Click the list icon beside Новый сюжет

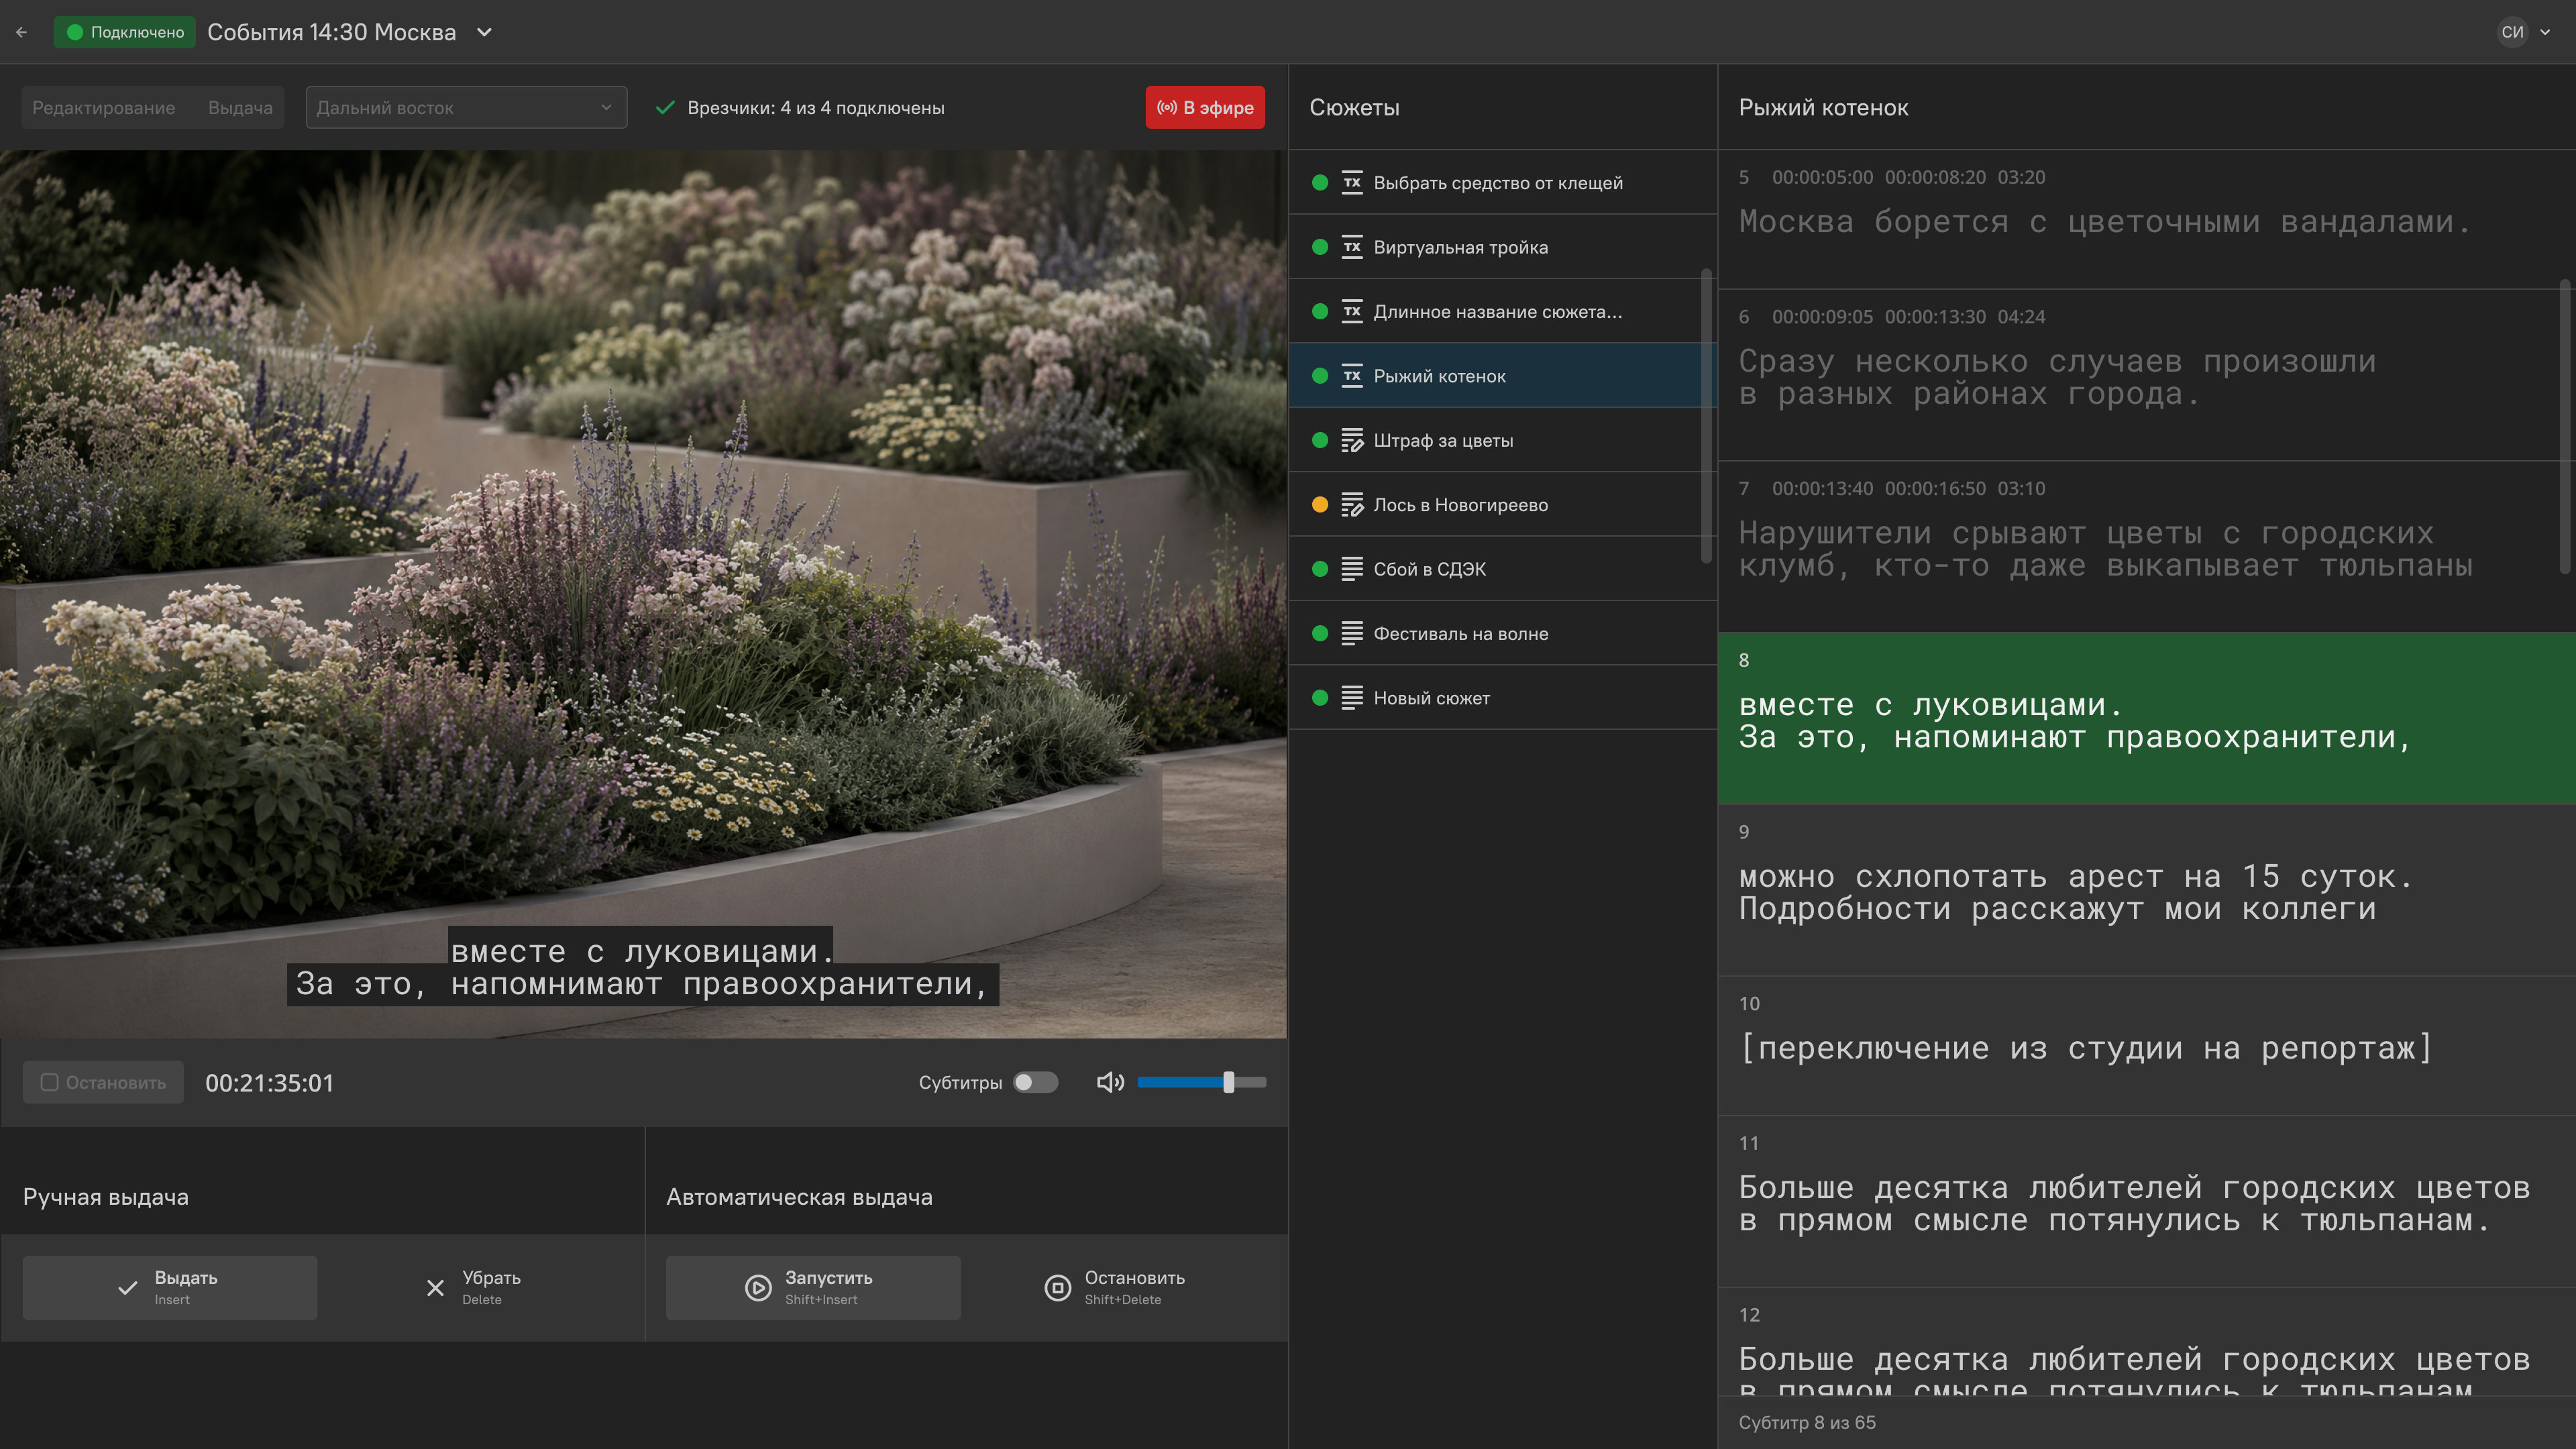(1352, 698)
